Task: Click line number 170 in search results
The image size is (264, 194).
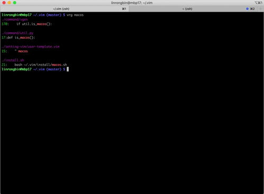Action: pos(4,24)
